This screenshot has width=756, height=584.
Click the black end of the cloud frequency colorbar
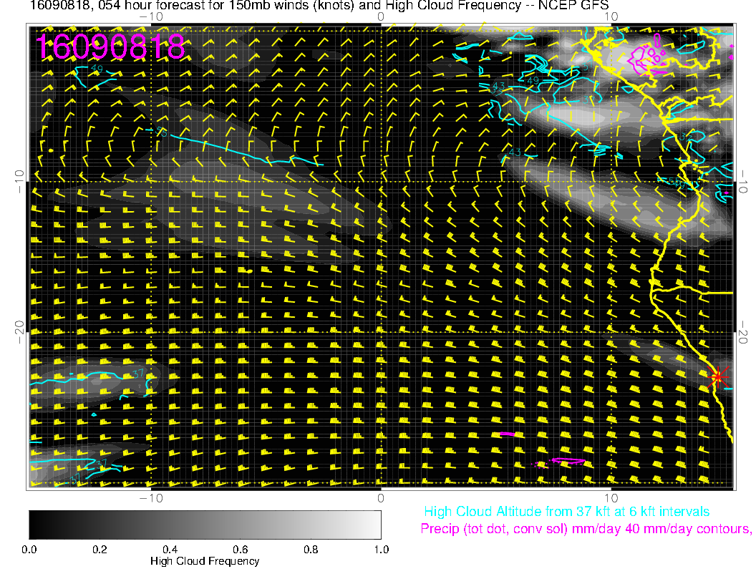[35, 525]
